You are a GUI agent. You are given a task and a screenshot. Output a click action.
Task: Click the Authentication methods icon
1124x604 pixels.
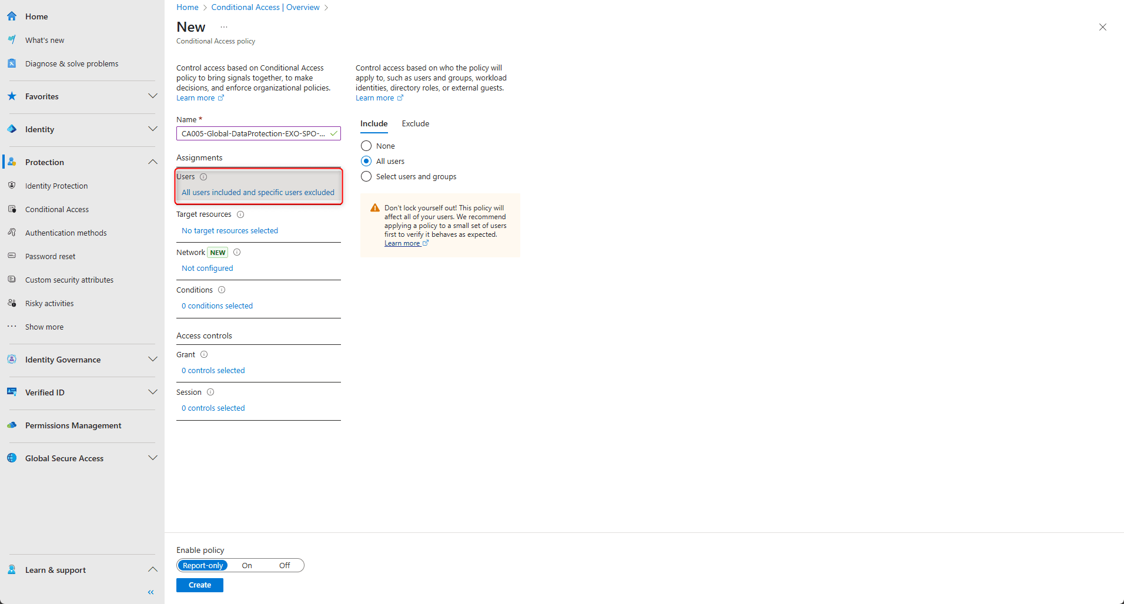[x=12, y=233]
